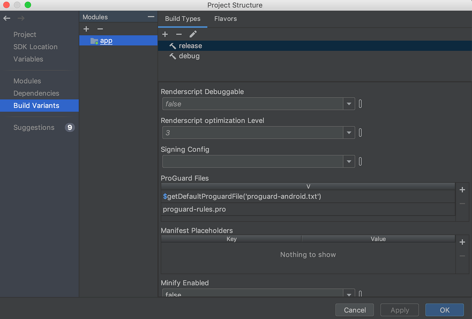Screen dimensions: 472x319
Task: Add a new build type with the plus icon
Action: (165, 34)
